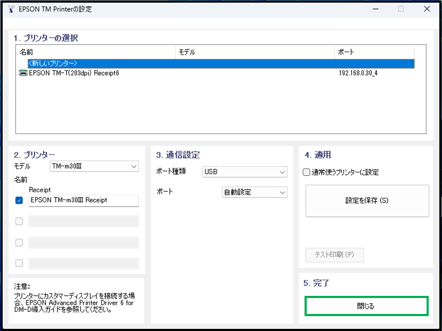The height and width of the screenshot is (331, 442).
Task: Click the EPSON TM-m30III Receipt name field
Action: click(83, 201)
